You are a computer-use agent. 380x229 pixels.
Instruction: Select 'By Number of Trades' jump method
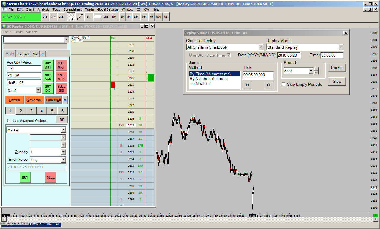(209, 79)
